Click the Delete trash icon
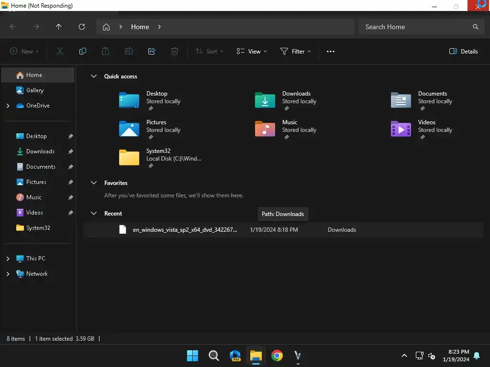 coord(175,52)
